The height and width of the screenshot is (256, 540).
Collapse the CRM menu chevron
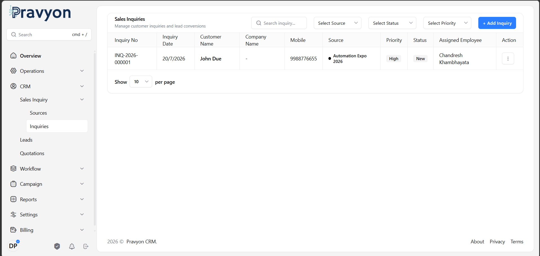(x=82, y=86)
